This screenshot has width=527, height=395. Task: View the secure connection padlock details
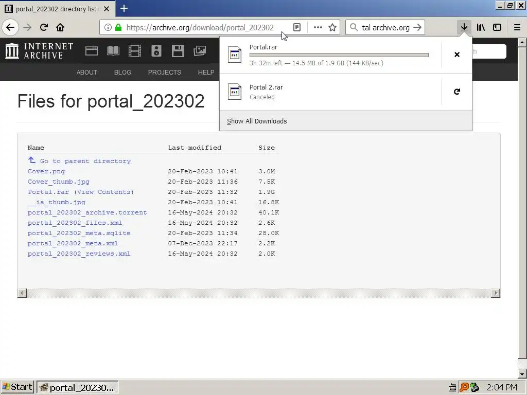[x=118, y=27]
